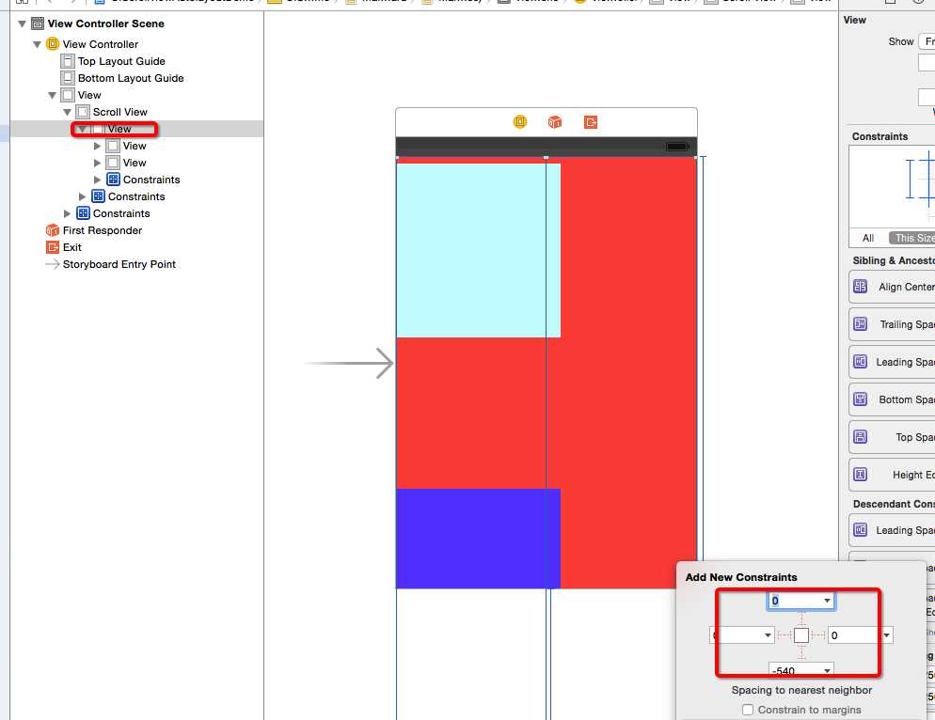Image resolution: width=935 pixels, height=720 pixels.
Task: Toggle the top spacing strut in constraints popup
Action: [x=801, y=618]
